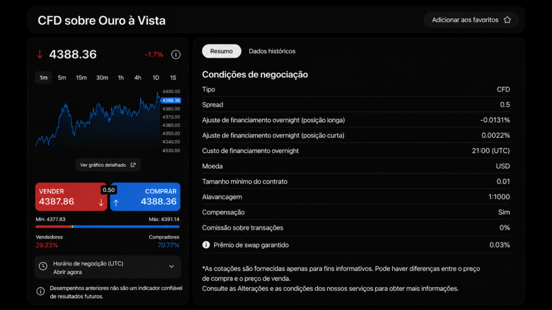Click the -1.7% change value
Image resolution: width=552 pixels, height=310 pixels.
[154, 54]
